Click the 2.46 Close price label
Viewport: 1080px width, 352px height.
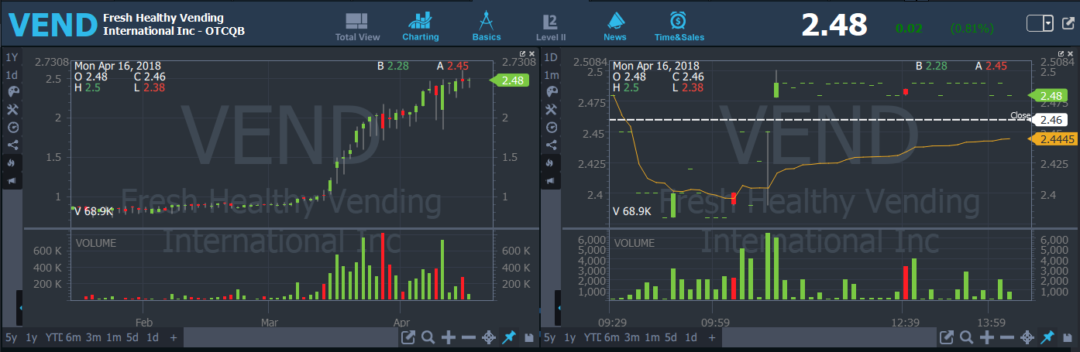click(1051, 120)
